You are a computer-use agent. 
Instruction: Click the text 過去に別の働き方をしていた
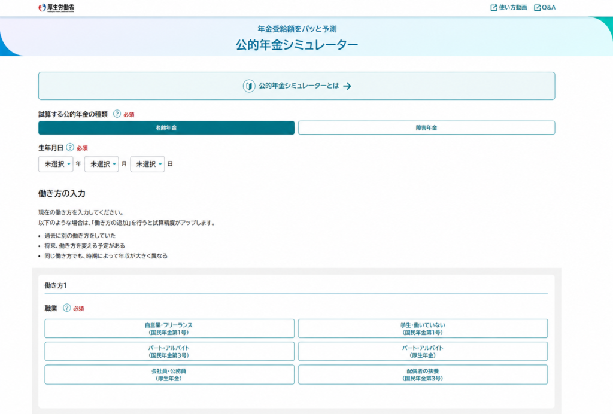(80, 236)
